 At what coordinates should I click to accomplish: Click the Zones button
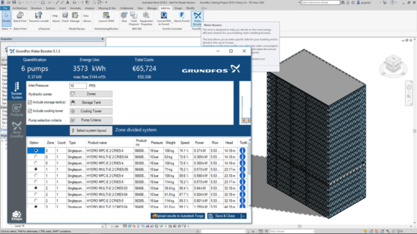[91, 94]
